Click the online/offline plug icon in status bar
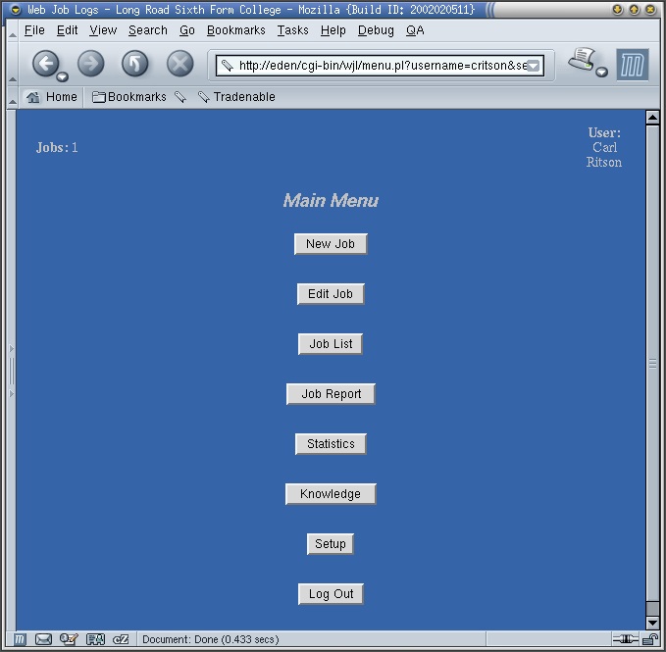The height and width of the screenshot is (652, 666). 625,639
